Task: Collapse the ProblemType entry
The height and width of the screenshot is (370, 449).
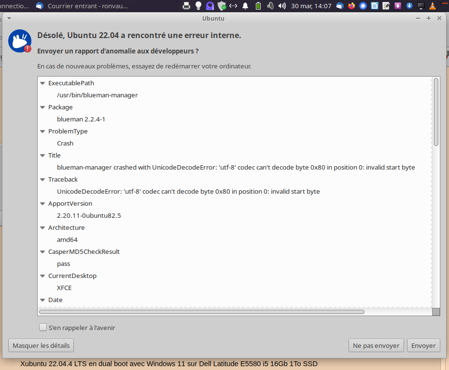Action: point(42,132)
